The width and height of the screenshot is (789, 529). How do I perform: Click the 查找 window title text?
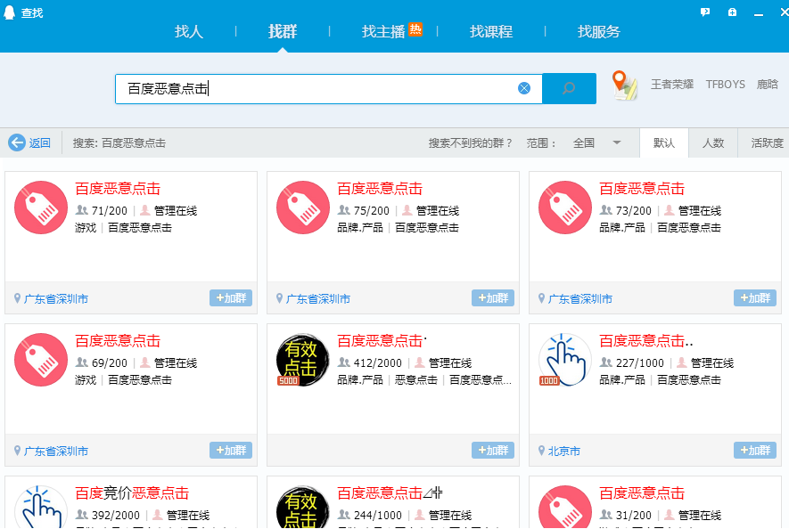point(32,13)
